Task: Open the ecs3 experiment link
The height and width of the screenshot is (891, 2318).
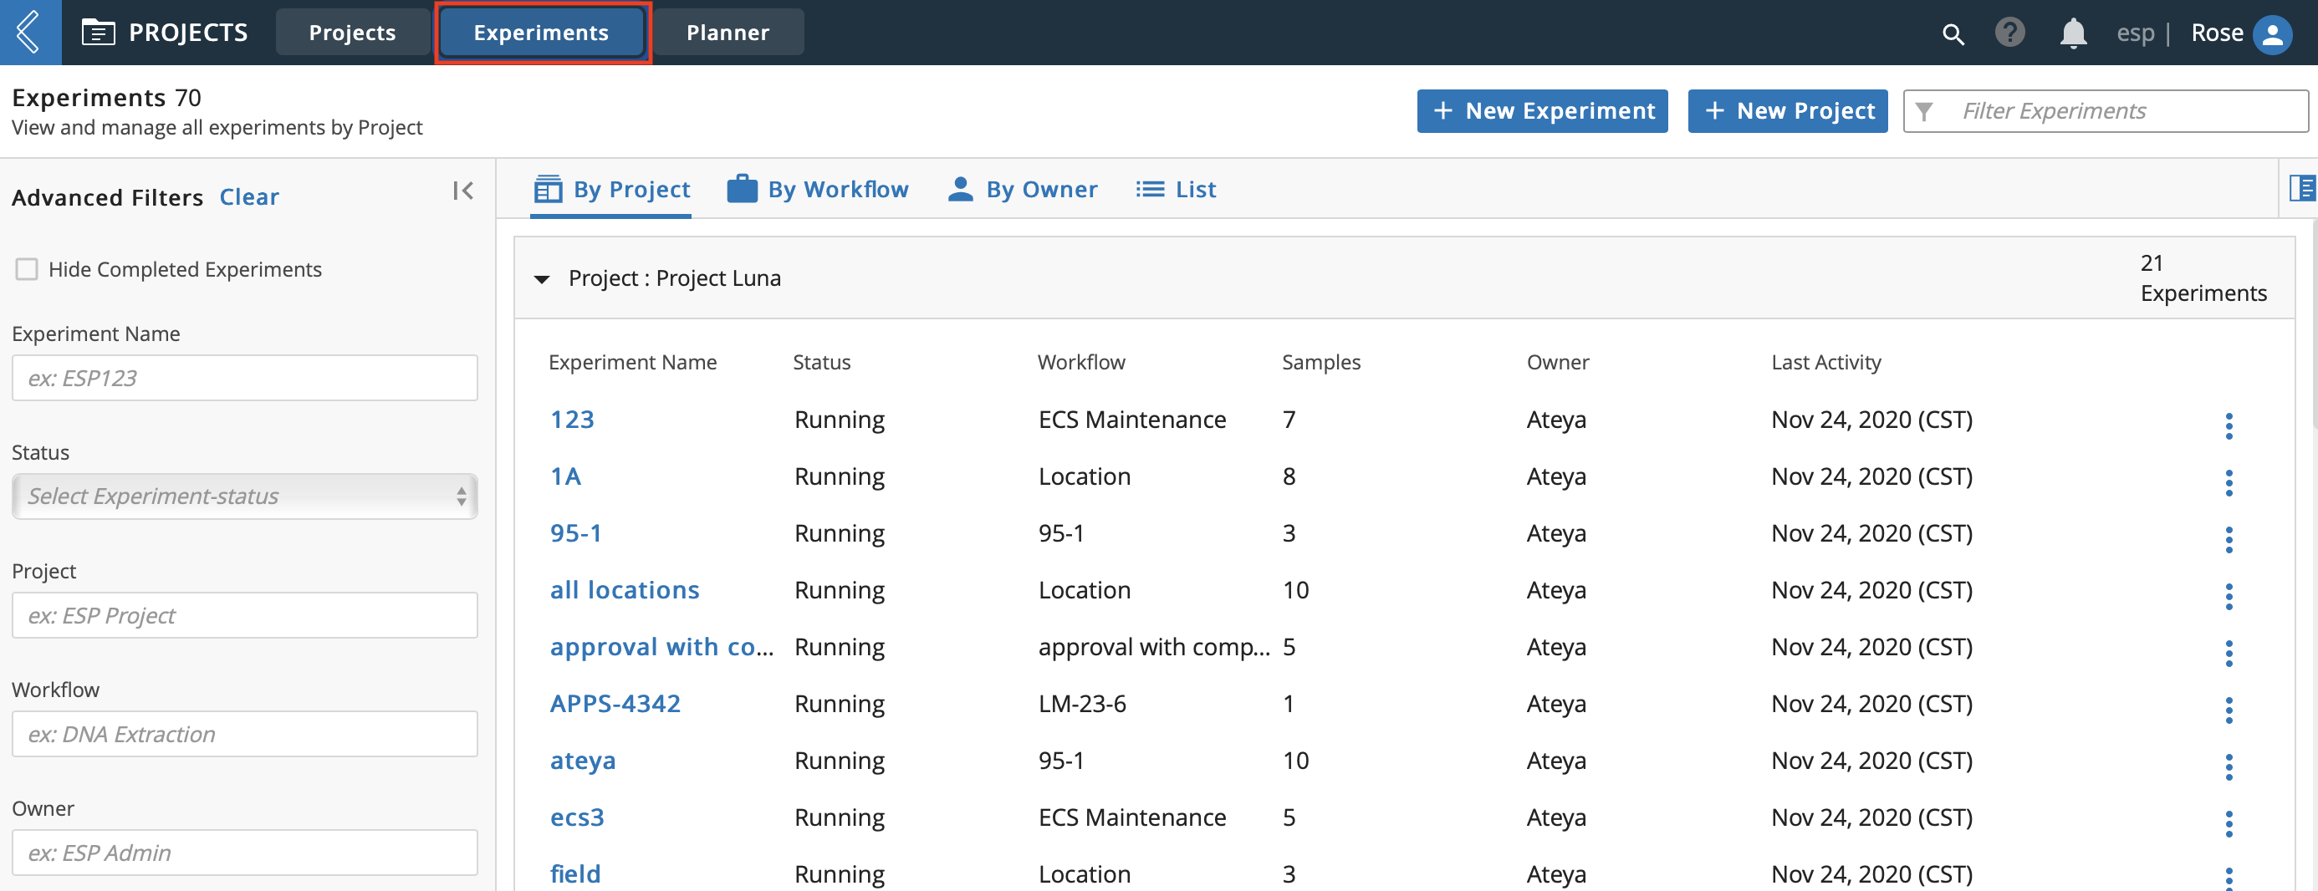Action: point(577,817)
